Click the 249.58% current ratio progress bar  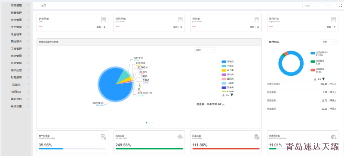click(149, 149)
